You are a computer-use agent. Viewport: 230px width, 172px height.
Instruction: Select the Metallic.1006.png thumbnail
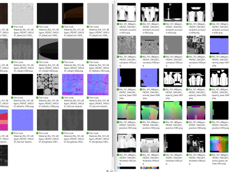(47, 85)
